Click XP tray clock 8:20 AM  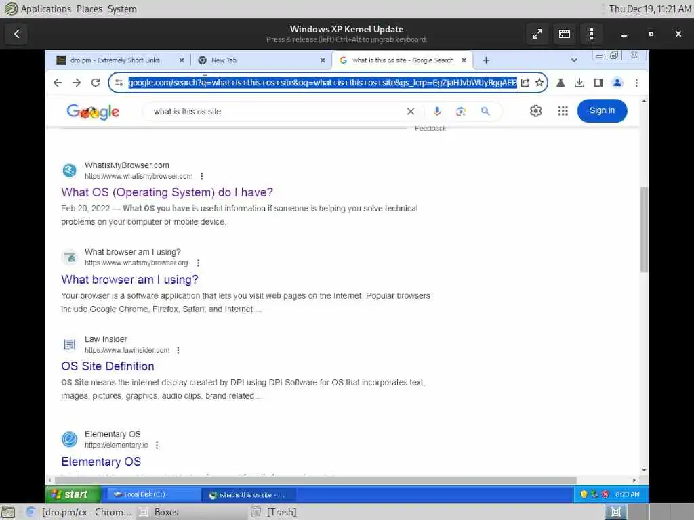pos(627,494)
